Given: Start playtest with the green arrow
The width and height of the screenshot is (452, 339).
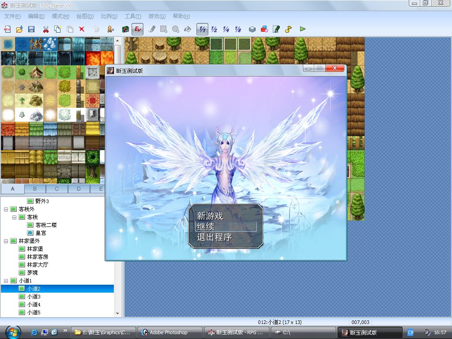Looking at the screenshot, I should pos(303,29).
